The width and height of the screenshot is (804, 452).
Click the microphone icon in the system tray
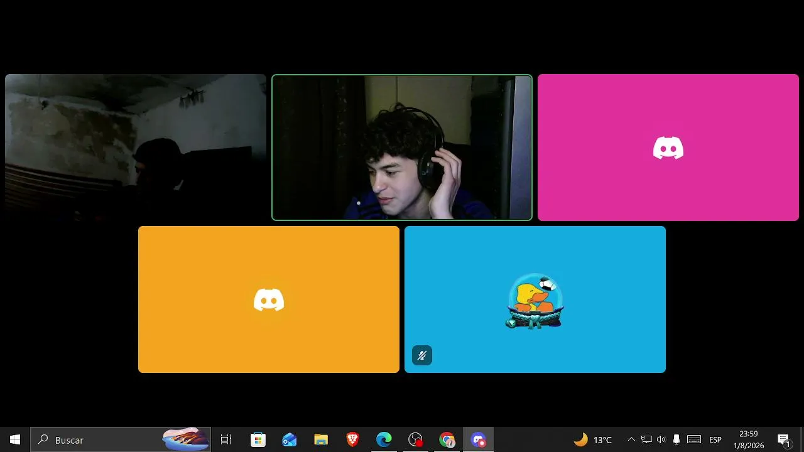676,440
